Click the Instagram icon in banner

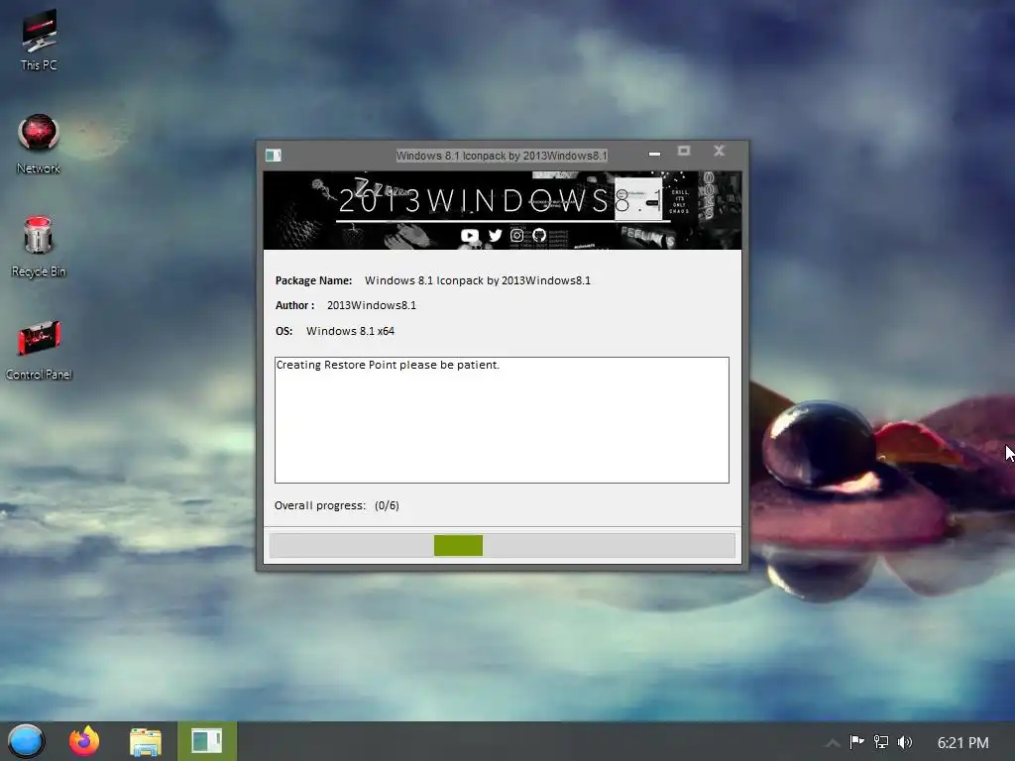(x=516, y=236)
